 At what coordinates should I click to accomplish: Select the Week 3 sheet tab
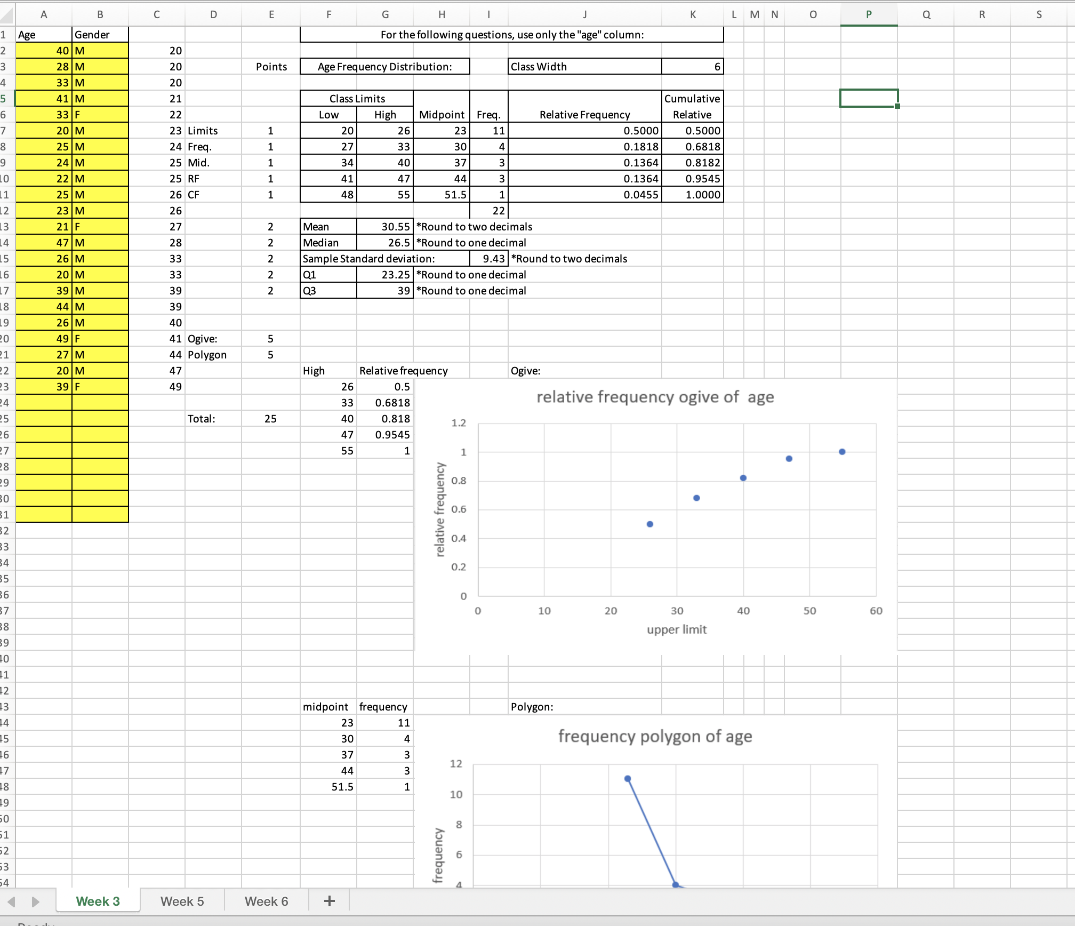click(x=98, y=901)
